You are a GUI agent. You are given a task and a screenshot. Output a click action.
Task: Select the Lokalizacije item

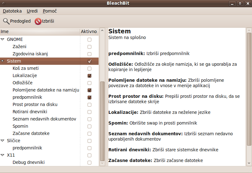click(x=25, y=75)
